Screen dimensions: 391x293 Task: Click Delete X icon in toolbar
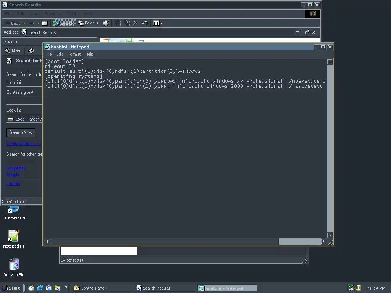[136, 23]
